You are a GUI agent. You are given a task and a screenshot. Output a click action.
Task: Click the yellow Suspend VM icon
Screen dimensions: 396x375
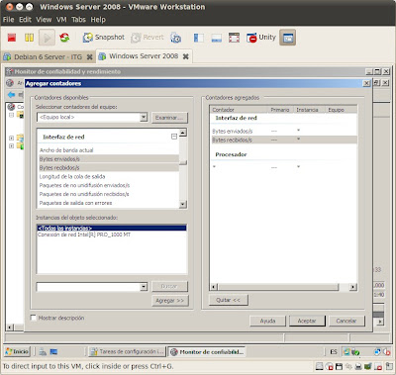click(29, 38)
